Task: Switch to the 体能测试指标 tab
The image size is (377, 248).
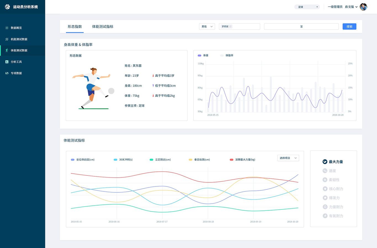Action: click(x=103, y=26)
